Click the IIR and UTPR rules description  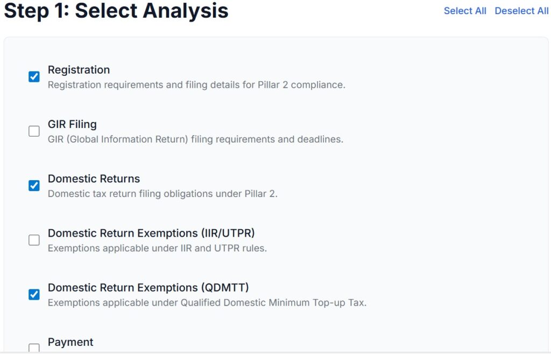157,248
